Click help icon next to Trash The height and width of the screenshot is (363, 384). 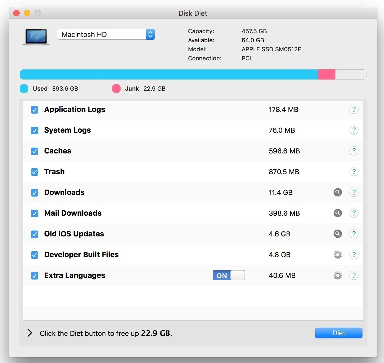click(354, 172)
